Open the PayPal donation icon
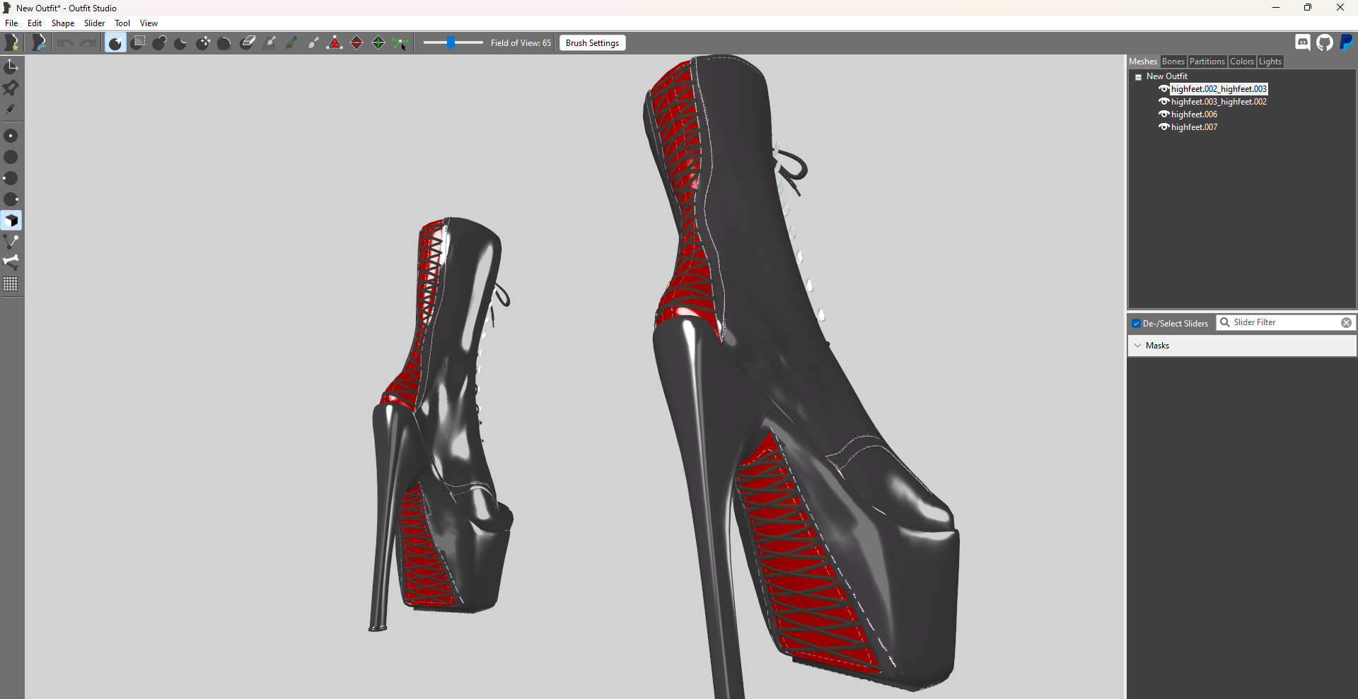1358x699 pixels. pos(1347,42)
